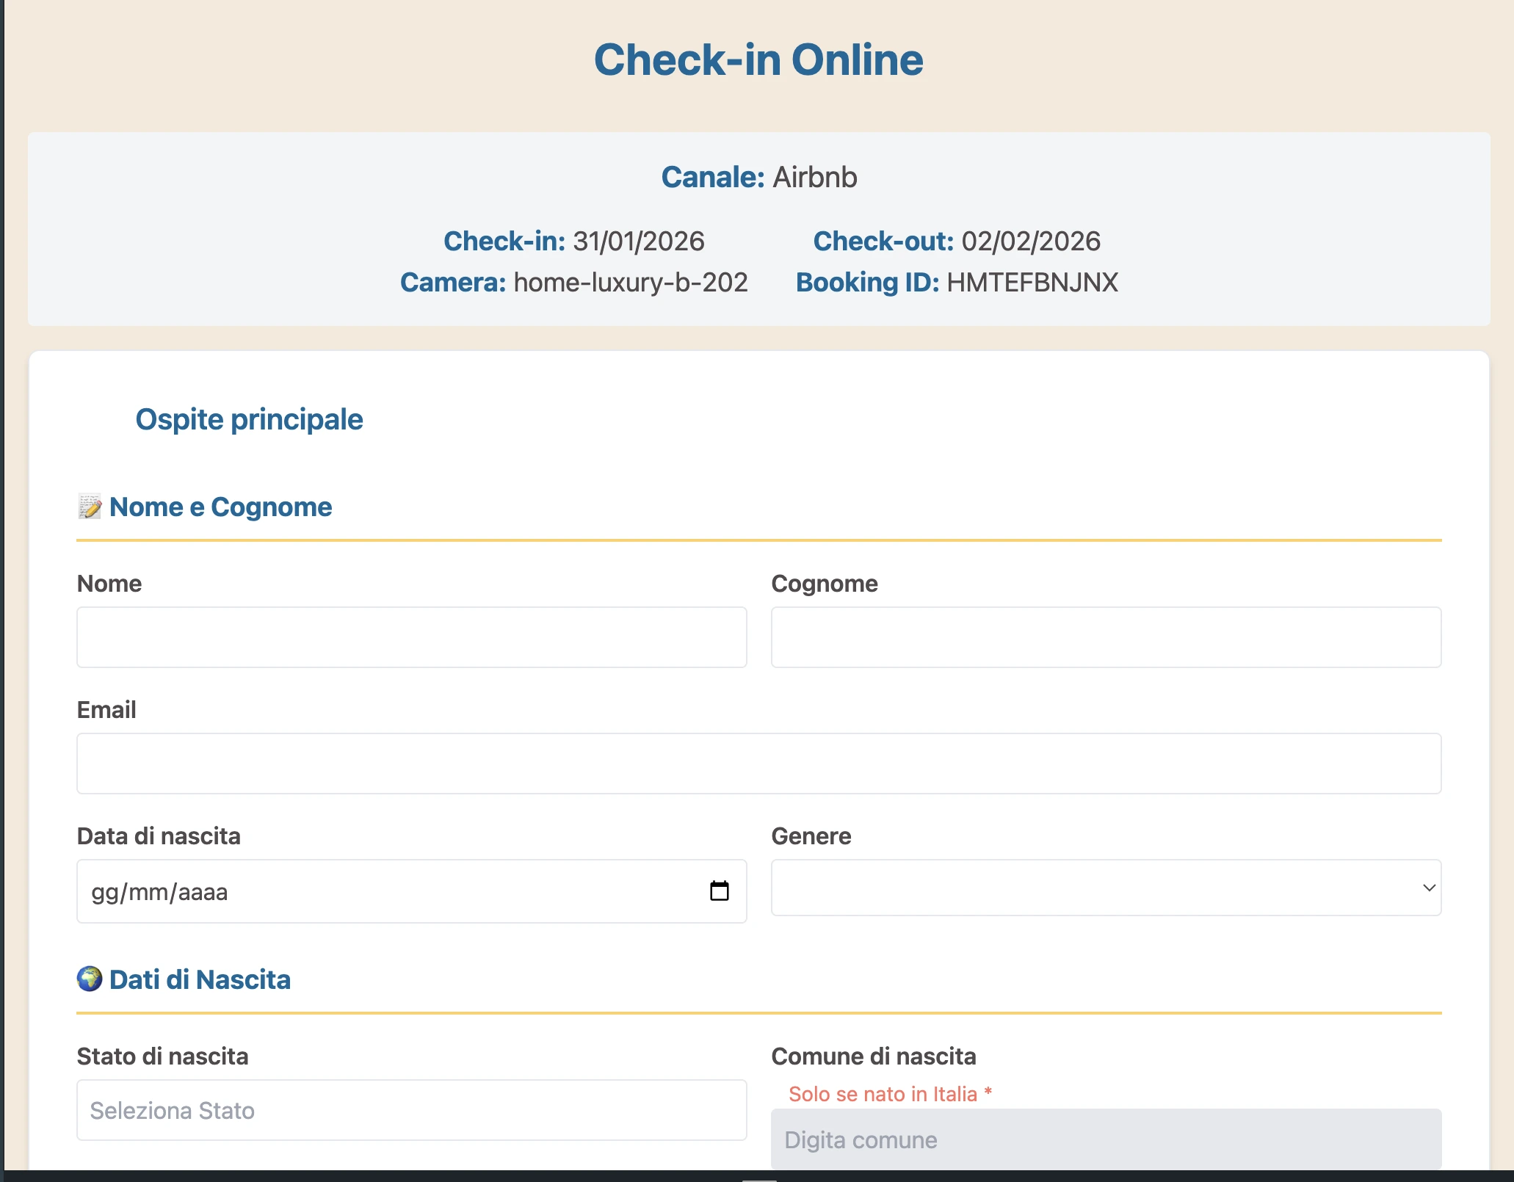Click the Comune di nascita label

[x=873, y=1056]
